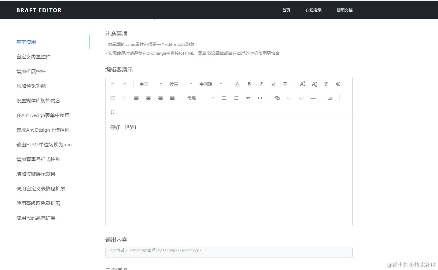The height and width of the screenshot is (270, 438).
Task: Open 使用高级取色器扩展 sidebar link
Action: (38, 203)
